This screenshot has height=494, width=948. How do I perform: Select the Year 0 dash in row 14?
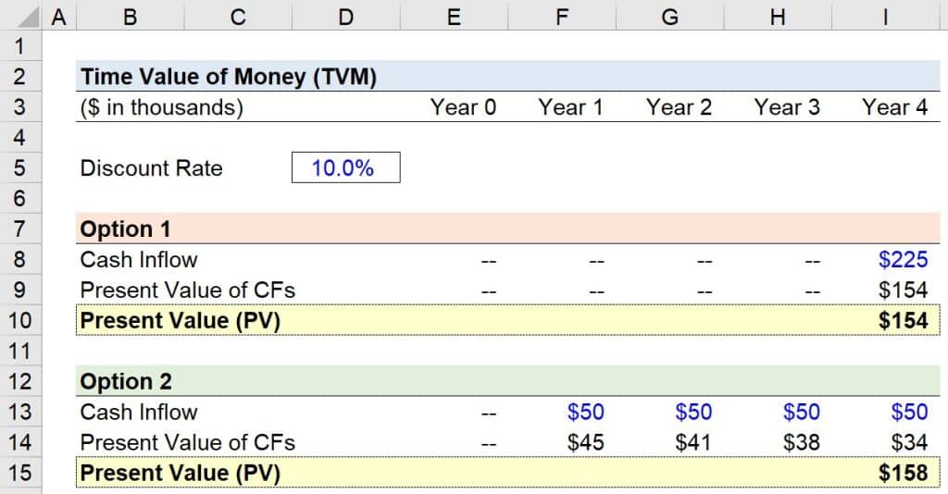[489, 444]
